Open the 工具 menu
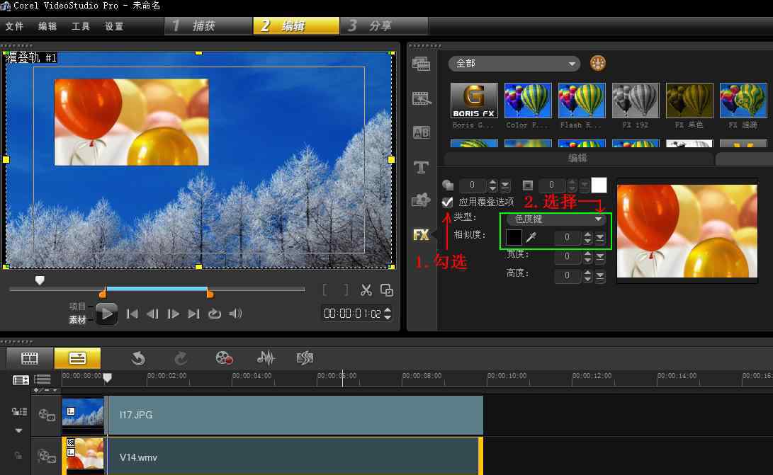 point(80,26)
